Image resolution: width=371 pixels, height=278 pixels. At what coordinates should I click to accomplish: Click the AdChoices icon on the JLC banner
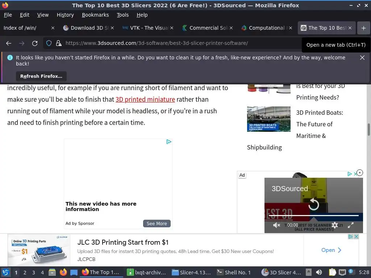pos(351,236)
